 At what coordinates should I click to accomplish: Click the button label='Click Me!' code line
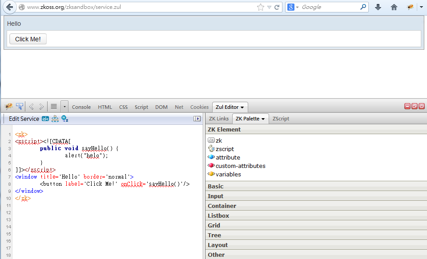[x=115, y=183]
